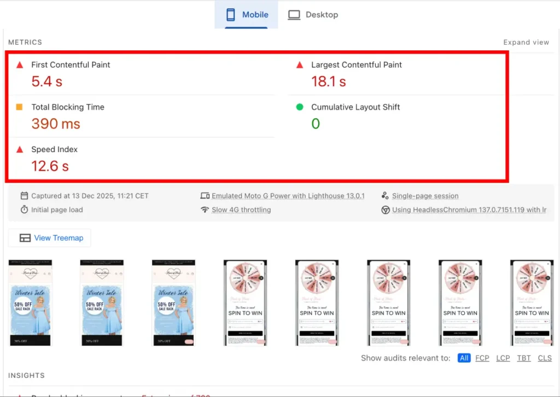The image size is (560, 397).
Task: Click the Wi-Fi icon beside Slow 4G throttling
Action: tap(205, 209)
